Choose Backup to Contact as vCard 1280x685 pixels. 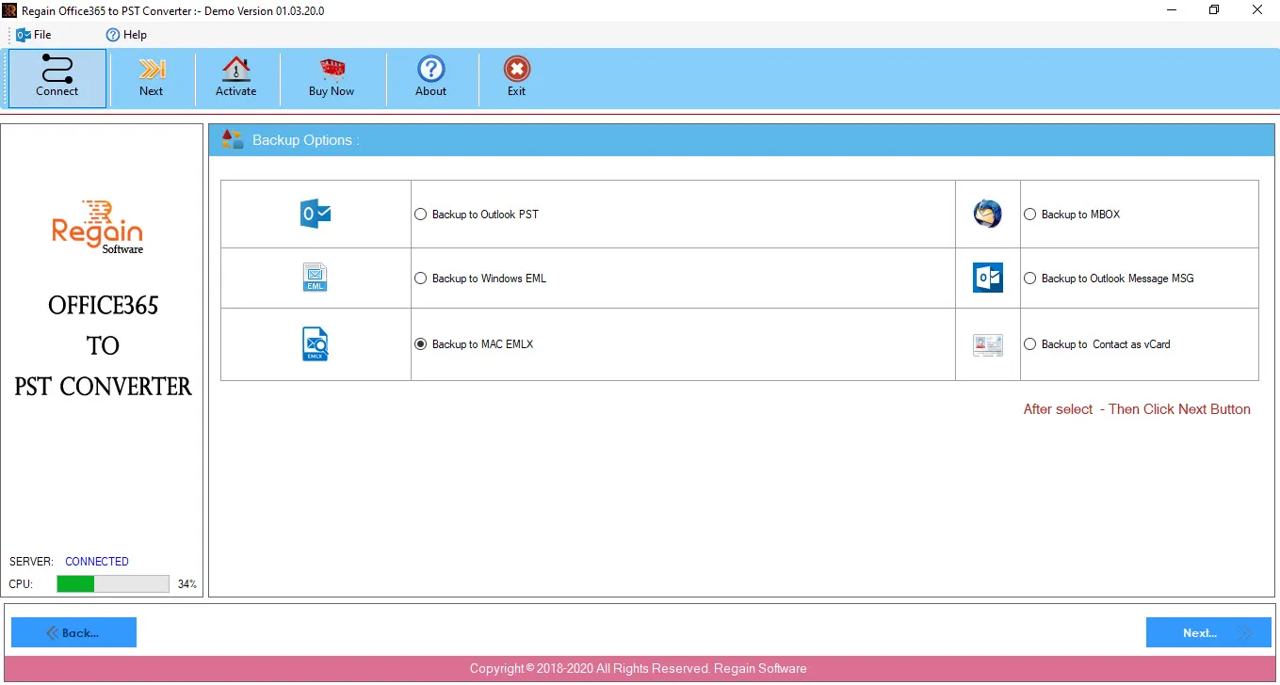(1097, 344)
